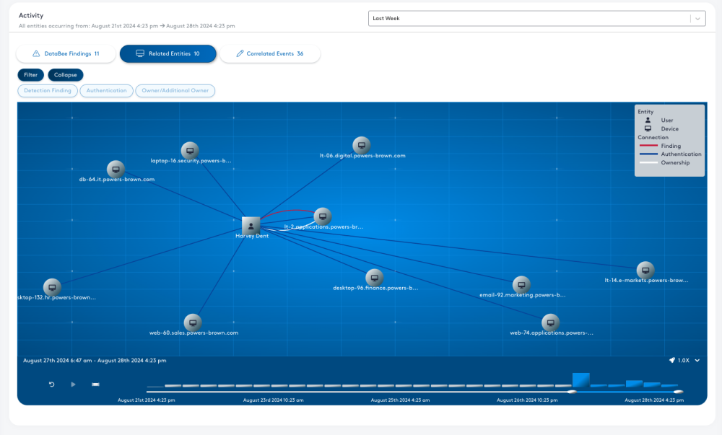722x435 pixels.
Task: Select the web-60.sales.powers-brown.com device node
Action: click(193, 322)
